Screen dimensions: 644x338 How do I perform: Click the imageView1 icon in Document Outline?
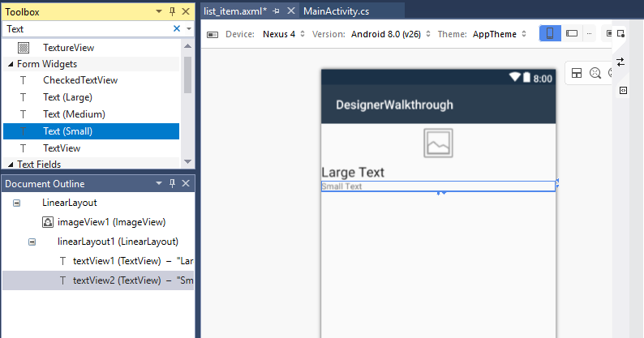click(x=48, y=222)
